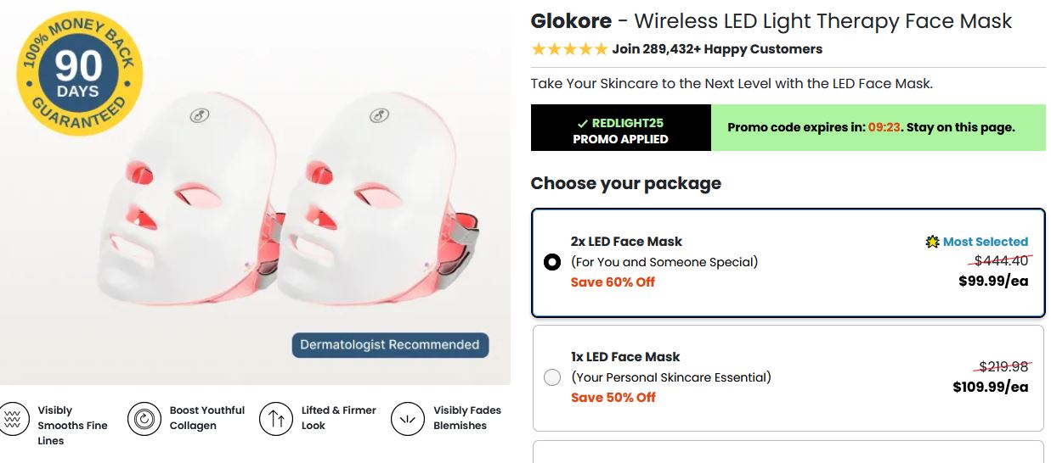Image resolution: width=1051 pixels, height=463 pixels.
Task: Click the promo code expiry countdown timer
Action: [884, 128]
